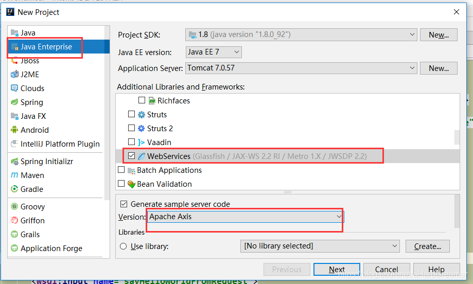Check the Bean Validation checkbox
The image size is (473, 284).
point(121,183)
